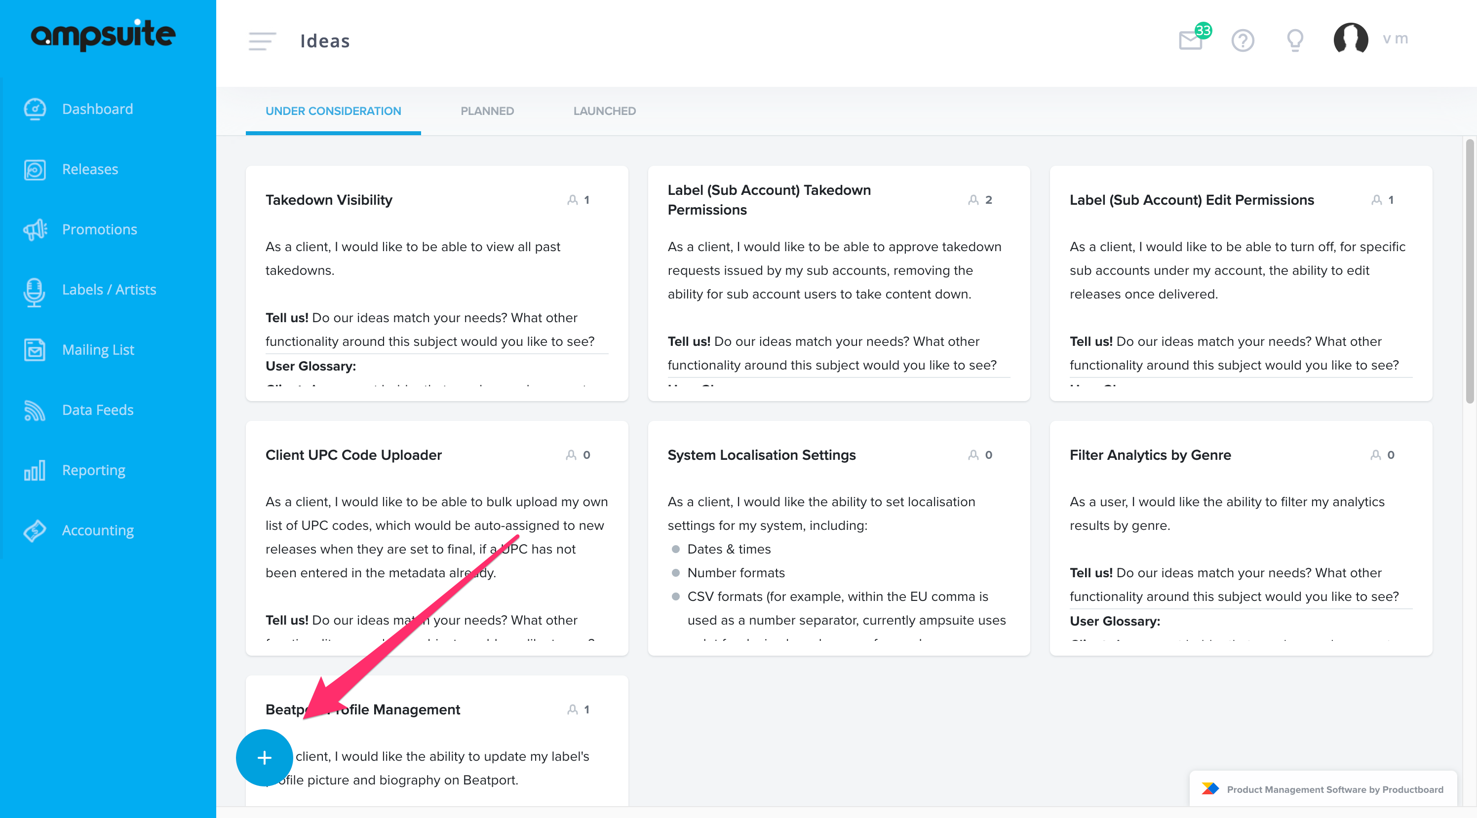The width and height of the screenshot is (1477, 818).
Task: Switch to the Launched tab
Action: point(604,111)
